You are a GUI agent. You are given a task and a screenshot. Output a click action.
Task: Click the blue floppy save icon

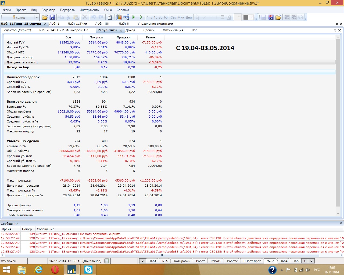tap(52, 17)
